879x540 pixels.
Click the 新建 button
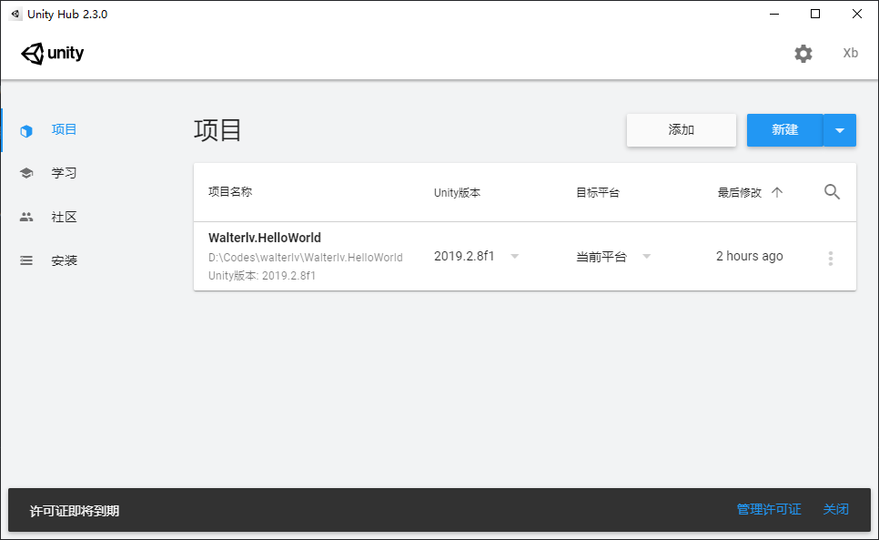click(784, 130)
